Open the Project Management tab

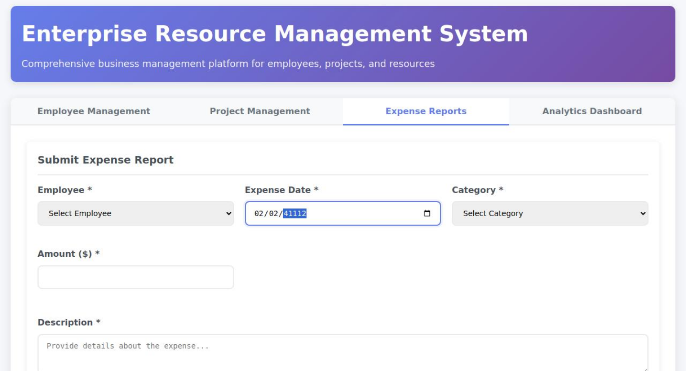tap(260, 111)
